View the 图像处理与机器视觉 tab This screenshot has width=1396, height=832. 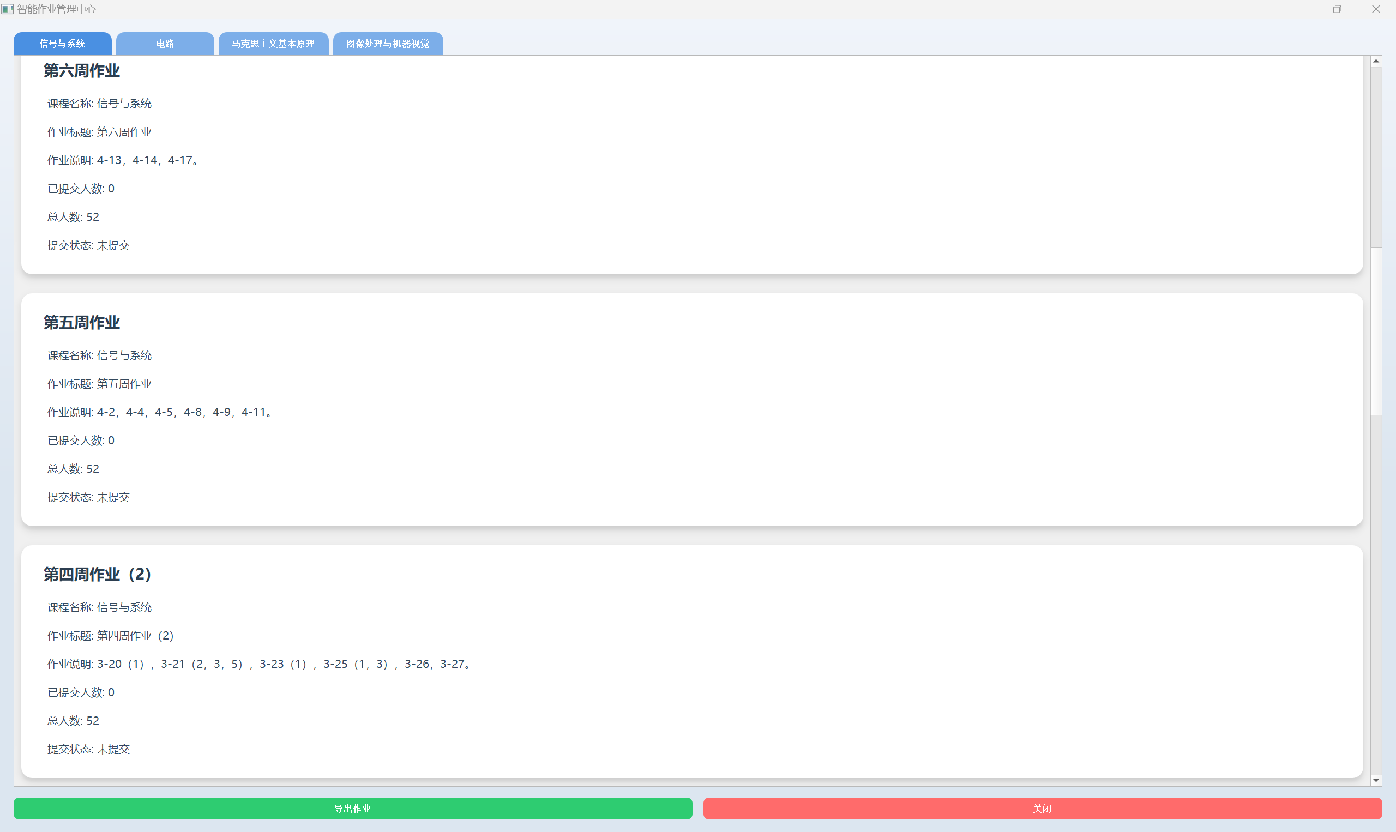coord(387,43)
